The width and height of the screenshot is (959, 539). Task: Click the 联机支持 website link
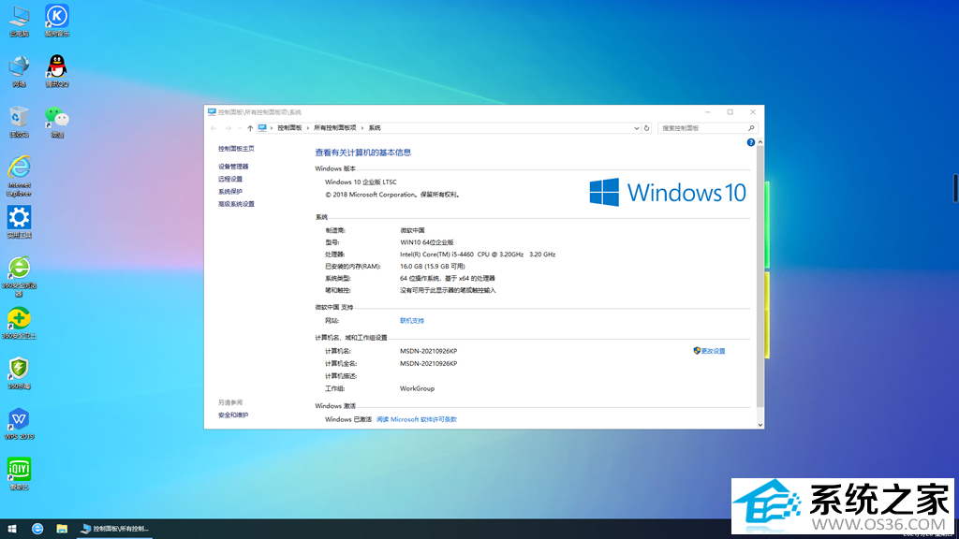point(412,321)
